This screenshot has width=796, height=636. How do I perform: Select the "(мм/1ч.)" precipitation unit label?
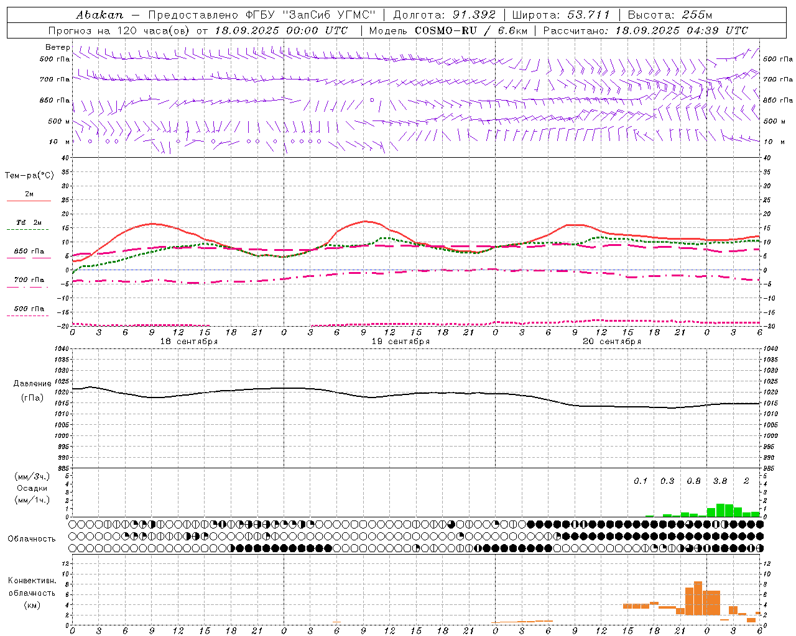[x=32, y=500]
